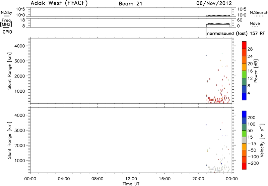Click the '18' frequency axis tick label
The image size is (268, 186).
coord(22,20)
